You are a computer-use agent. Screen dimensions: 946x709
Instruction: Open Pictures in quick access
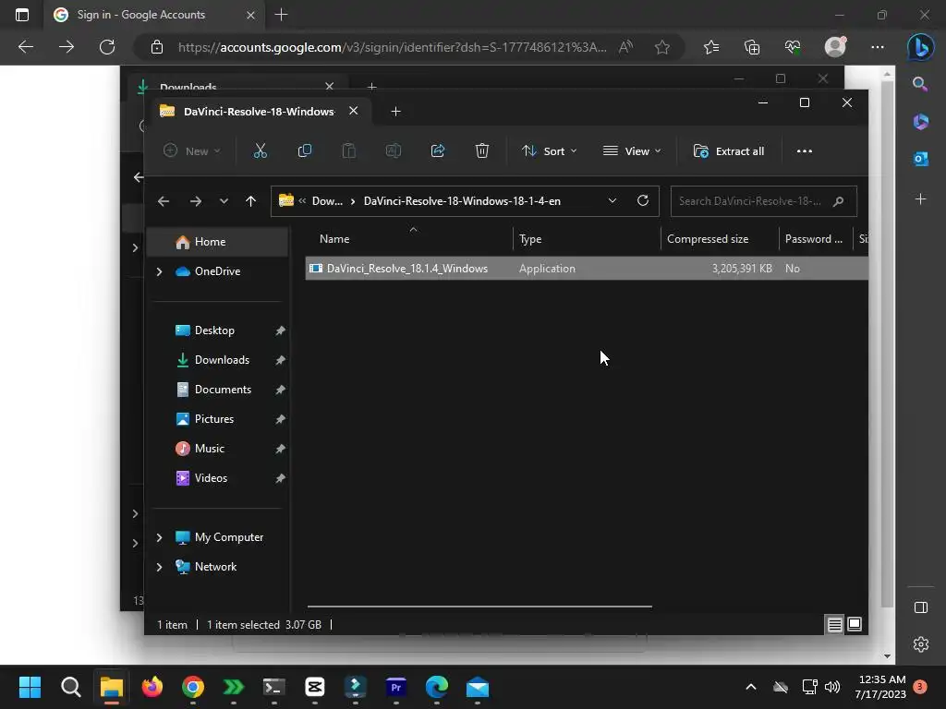click(213, 419)
